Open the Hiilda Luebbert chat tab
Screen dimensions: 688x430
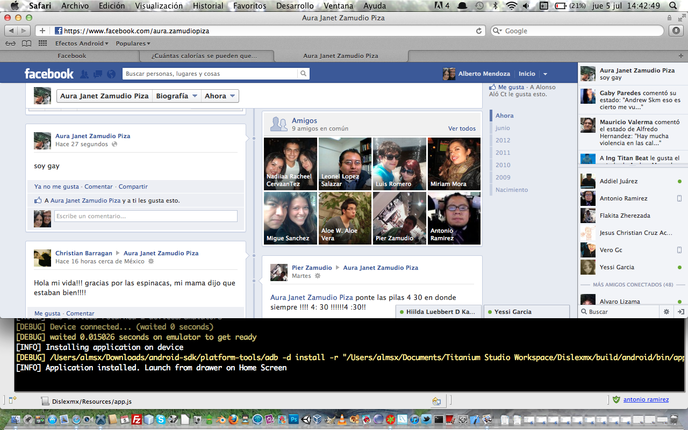439,312
